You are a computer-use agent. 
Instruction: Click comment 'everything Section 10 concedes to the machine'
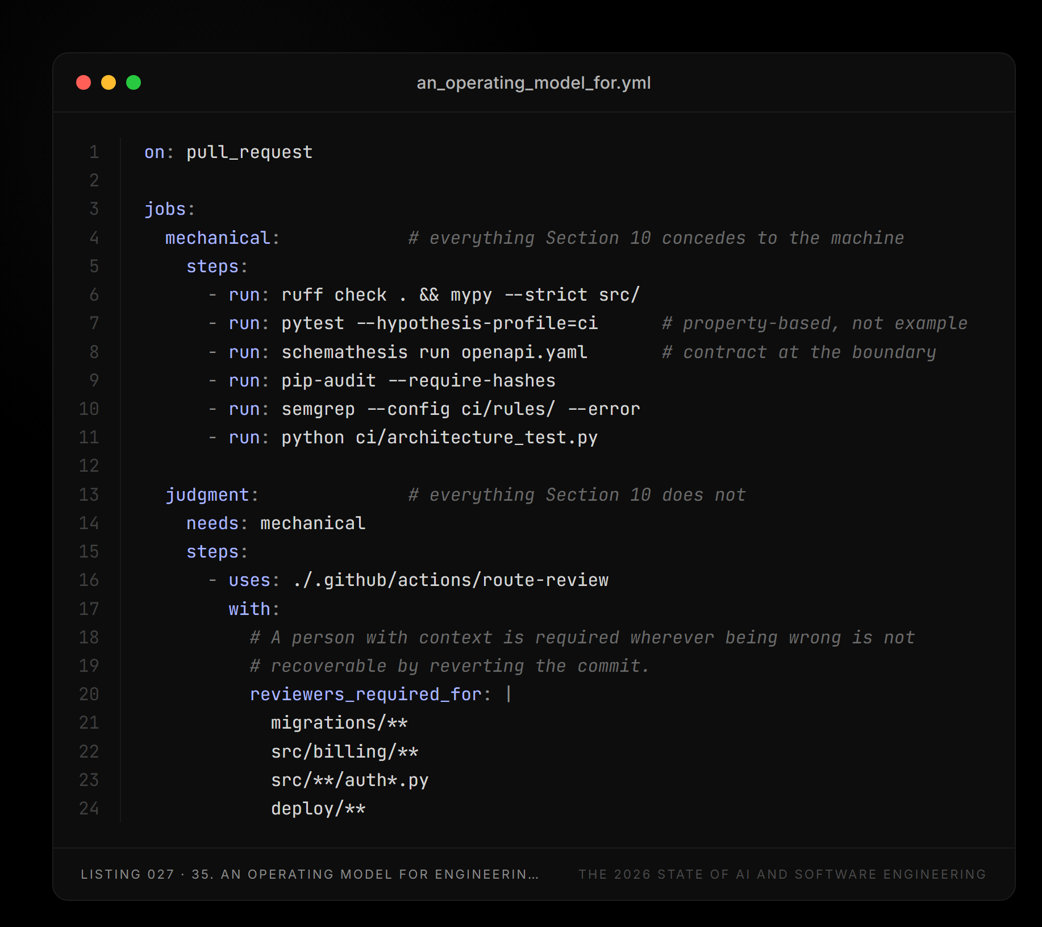(x=656, y=238)
